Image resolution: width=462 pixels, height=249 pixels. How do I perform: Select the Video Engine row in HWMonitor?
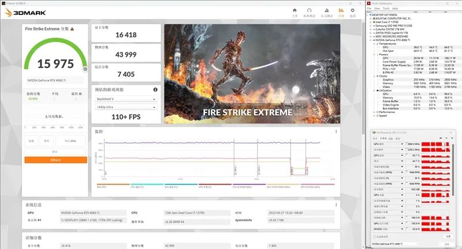418,105
